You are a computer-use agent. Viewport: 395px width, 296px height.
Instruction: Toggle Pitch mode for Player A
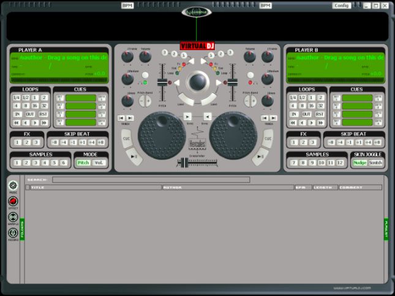tap(83, 163)
